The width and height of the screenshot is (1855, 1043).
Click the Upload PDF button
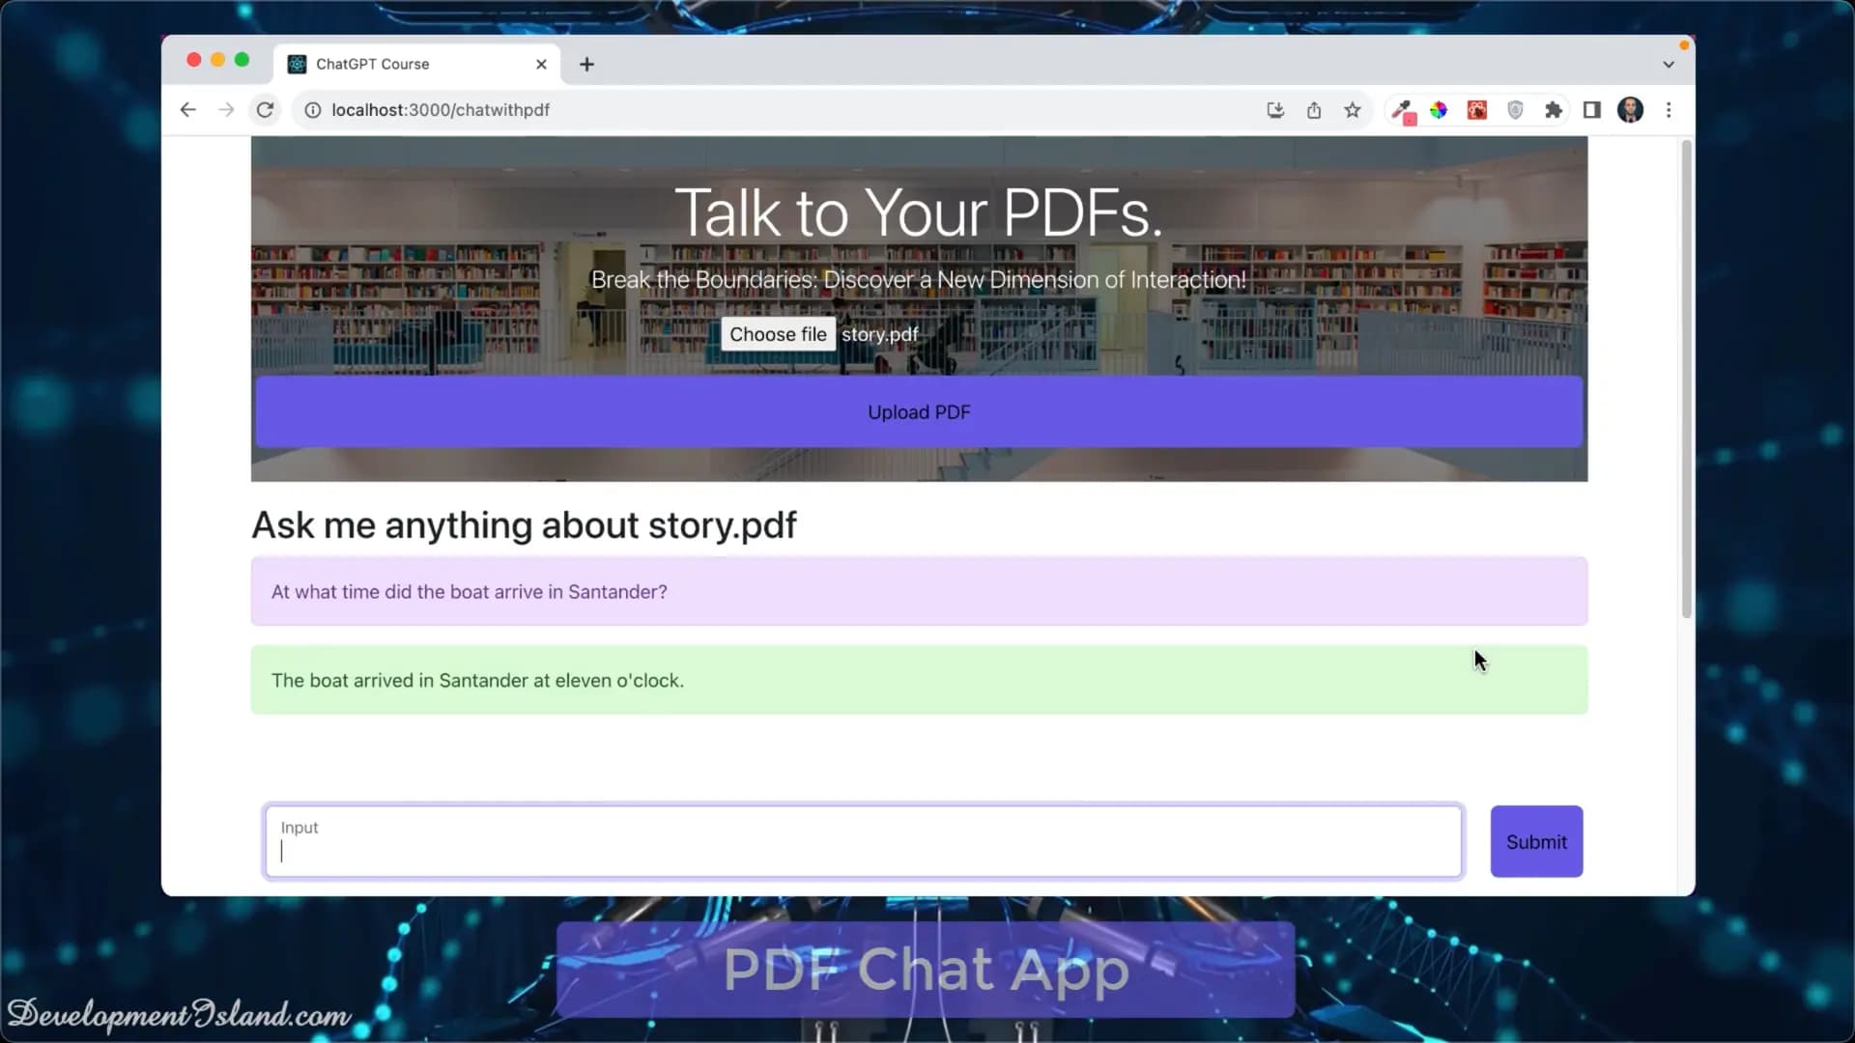pyautogui.click(x=918, y=411)
